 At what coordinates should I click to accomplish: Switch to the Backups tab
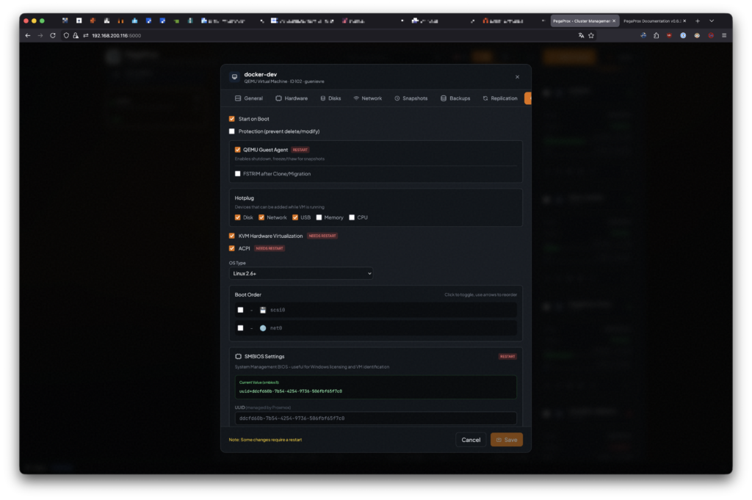tap(455, 98)
